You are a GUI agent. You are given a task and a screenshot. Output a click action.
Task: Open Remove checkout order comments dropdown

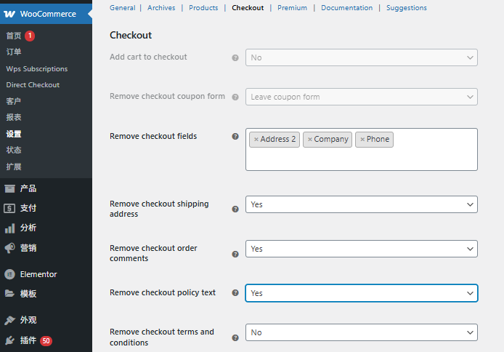tap(361, 249)
